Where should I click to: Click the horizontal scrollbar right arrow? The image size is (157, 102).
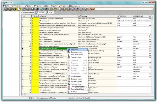(150, 94)
